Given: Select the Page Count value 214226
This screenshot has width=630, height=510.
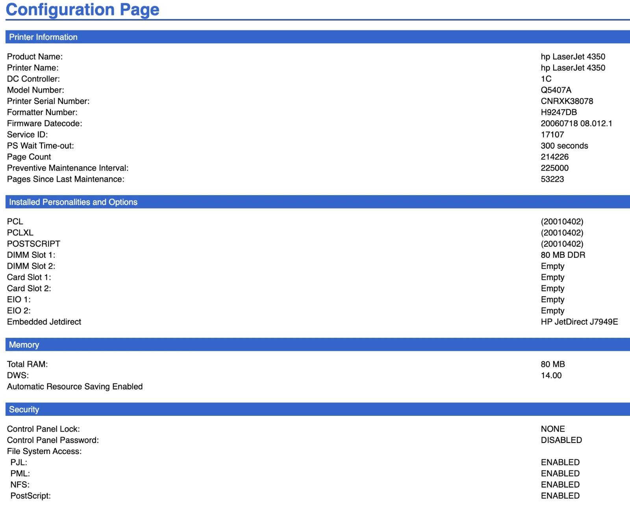Looking at the screenshot, I should tap(554, 157).
